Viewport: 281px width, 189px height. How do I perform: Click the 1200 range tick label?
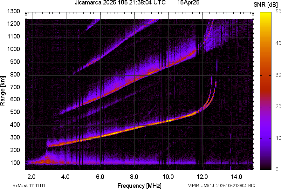13,24
